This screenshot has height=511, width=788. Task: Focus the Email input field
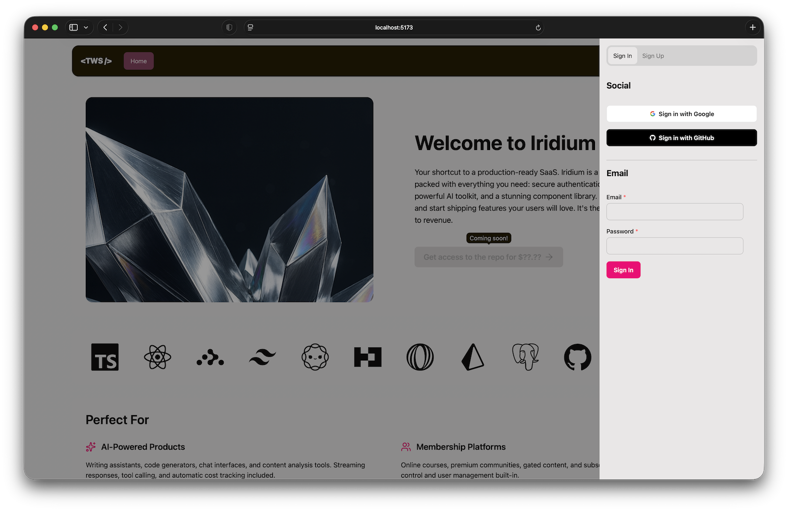pyautogui.click(x=675, y=211)
